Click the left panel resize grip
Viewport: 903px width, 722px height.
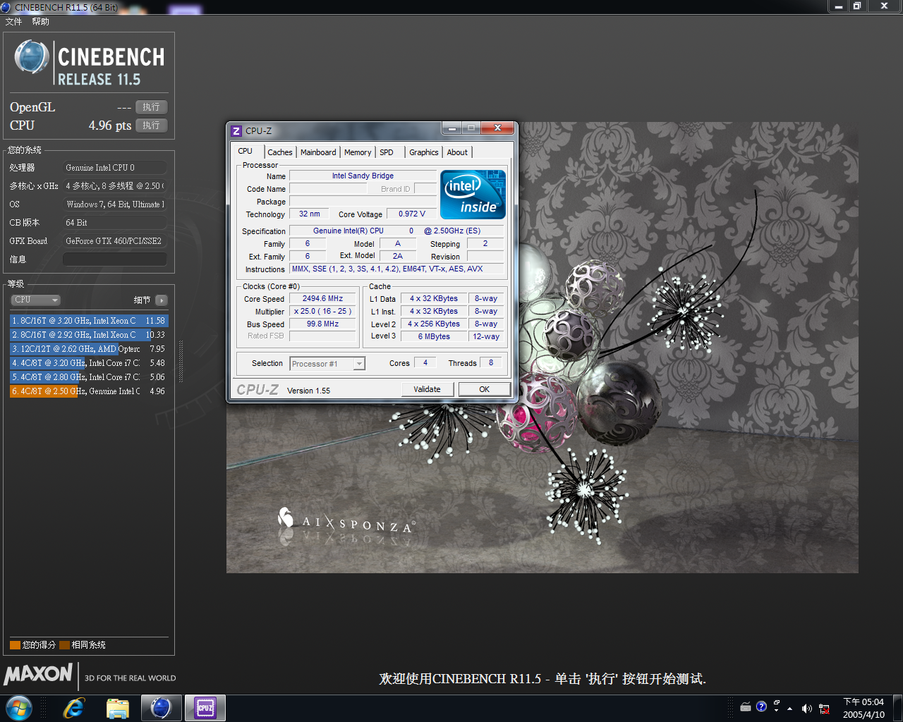(181, 363)
